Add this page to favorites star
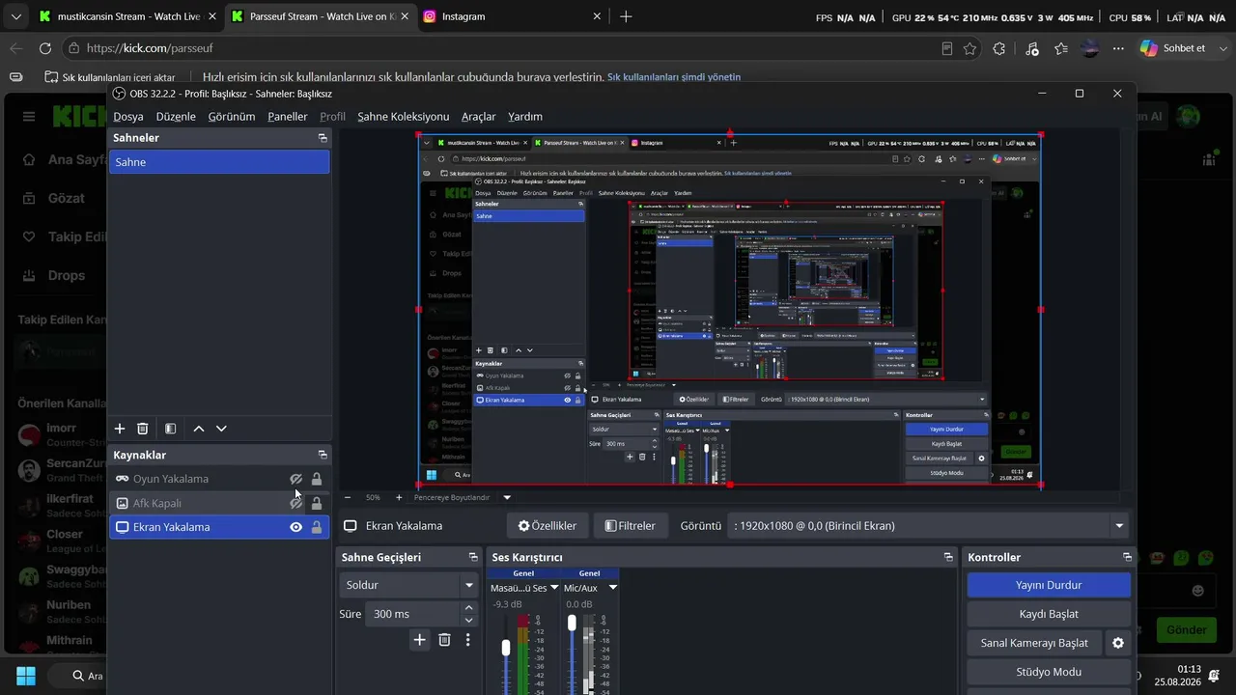The height and width of the screenshot is (695, 1236). coord(969,48)
